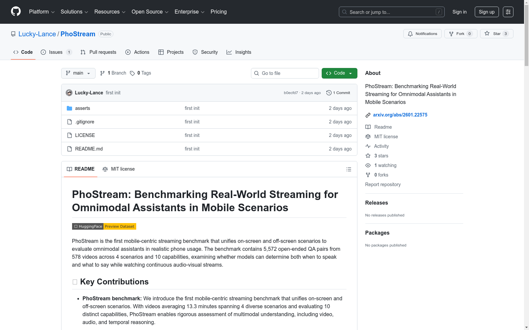This screenshot has height=330, width=529.
Task: Open the Security tab
Action: (x=205, y=52)
